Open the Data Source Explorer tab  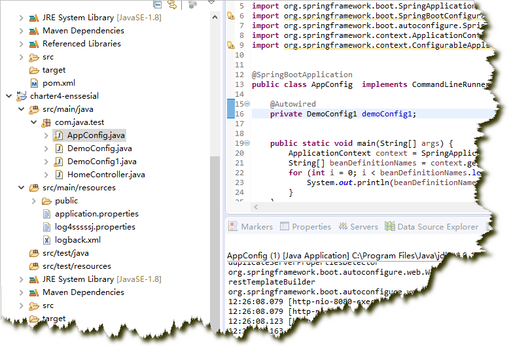(x=431, y=226)
